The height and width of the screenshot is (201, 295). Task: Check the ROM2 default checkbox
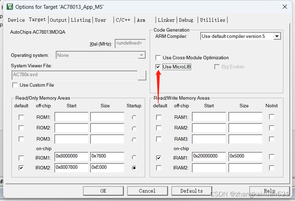21,128
